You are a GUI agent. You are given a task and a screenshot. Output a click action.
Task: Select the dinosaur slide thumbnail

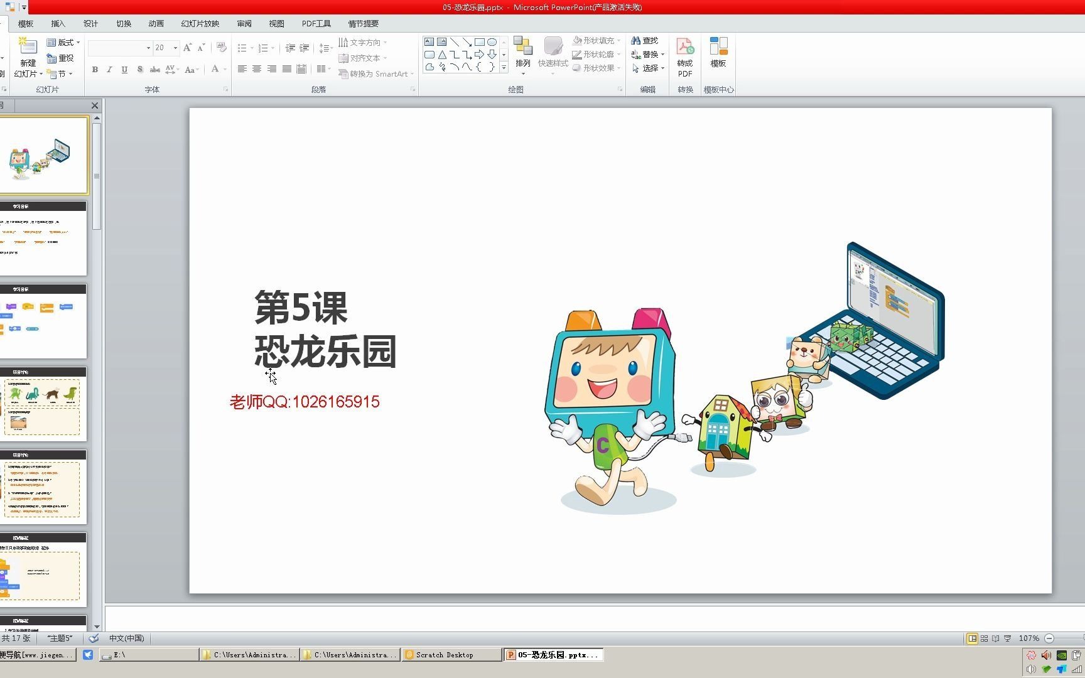43,404
